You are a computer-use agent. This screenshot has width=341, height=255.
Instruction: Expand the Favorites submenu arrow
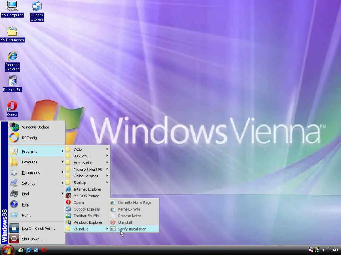click(x=62, y=162)
